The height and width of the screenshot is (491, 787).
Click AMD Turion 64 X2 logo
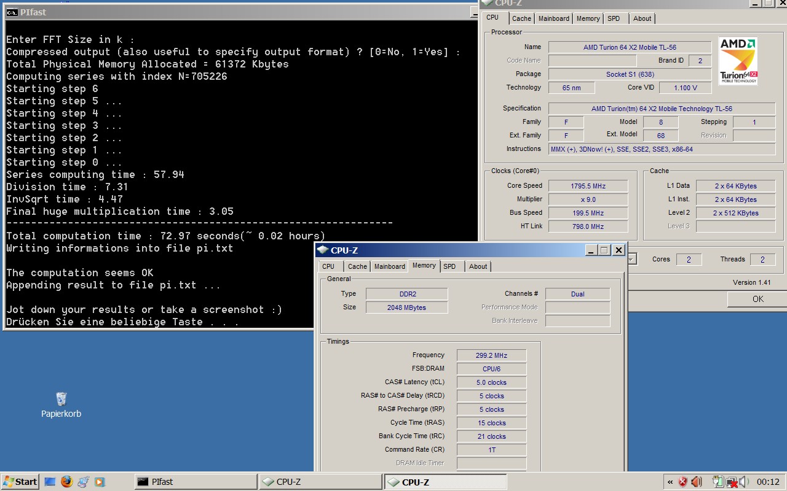(x=738, y=61)
